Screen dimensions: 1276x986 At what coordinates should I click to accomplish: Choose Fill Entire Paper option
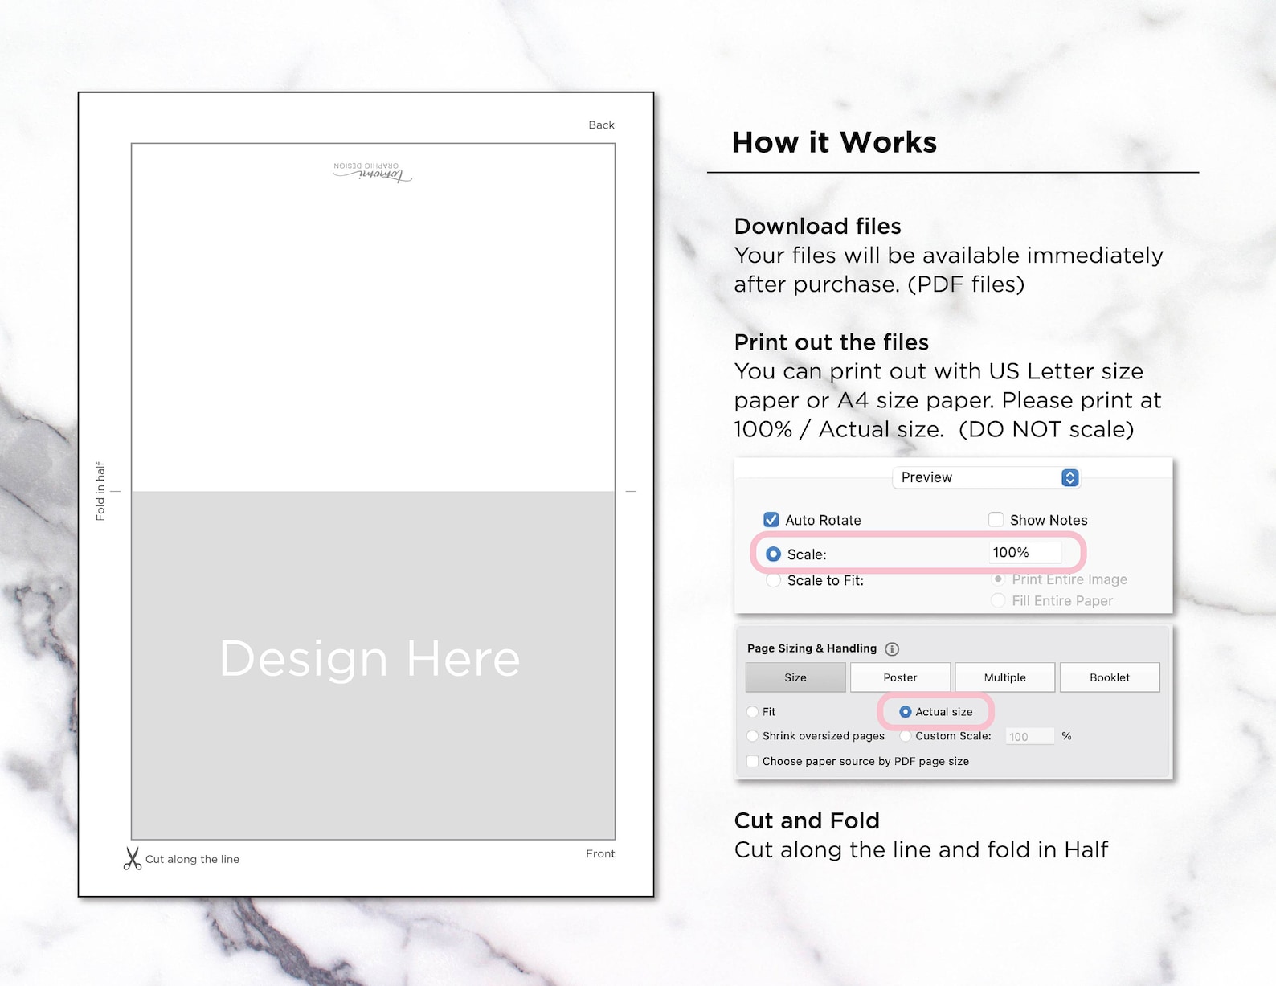[998, 600]
